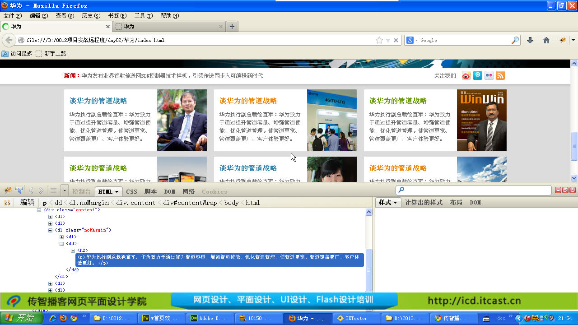Detach Firebug into separate window
This screenshot has width=578, height=325.
[x=565, y=190]
